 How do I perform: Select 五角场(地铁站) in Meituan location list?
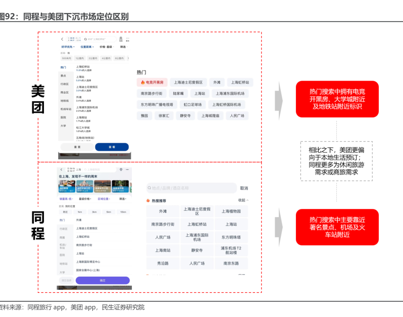coord(85,139)
